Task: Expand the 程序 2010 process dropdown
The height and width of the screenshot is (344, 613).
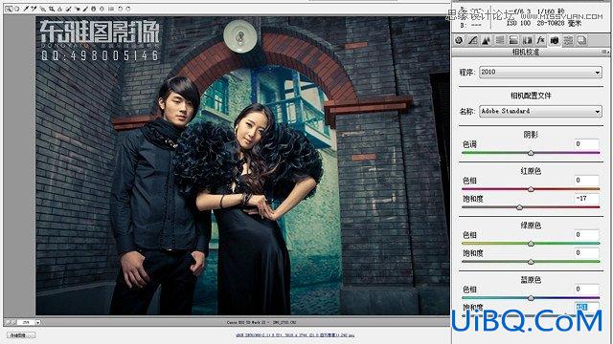Action: tap(540, 73)
